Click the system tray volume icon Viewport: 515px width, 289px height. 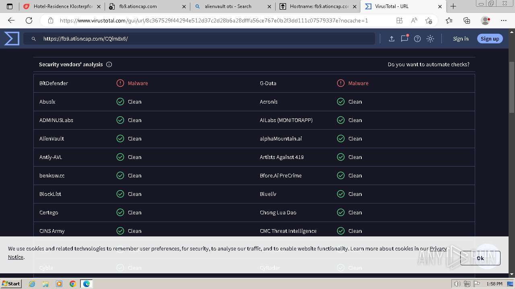click(457, 284)
